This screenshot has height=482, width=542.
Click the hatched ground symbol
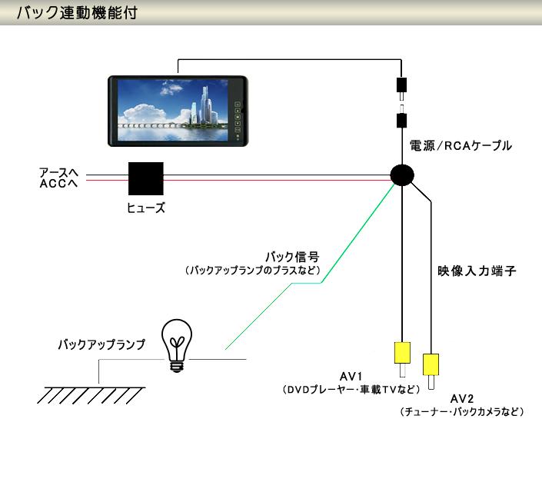91,395
